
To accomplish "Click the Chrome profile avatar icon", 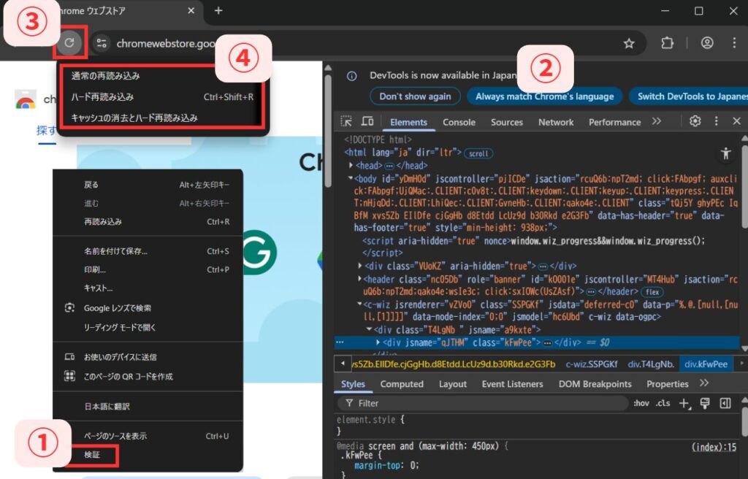I will (x=707, y=43).
